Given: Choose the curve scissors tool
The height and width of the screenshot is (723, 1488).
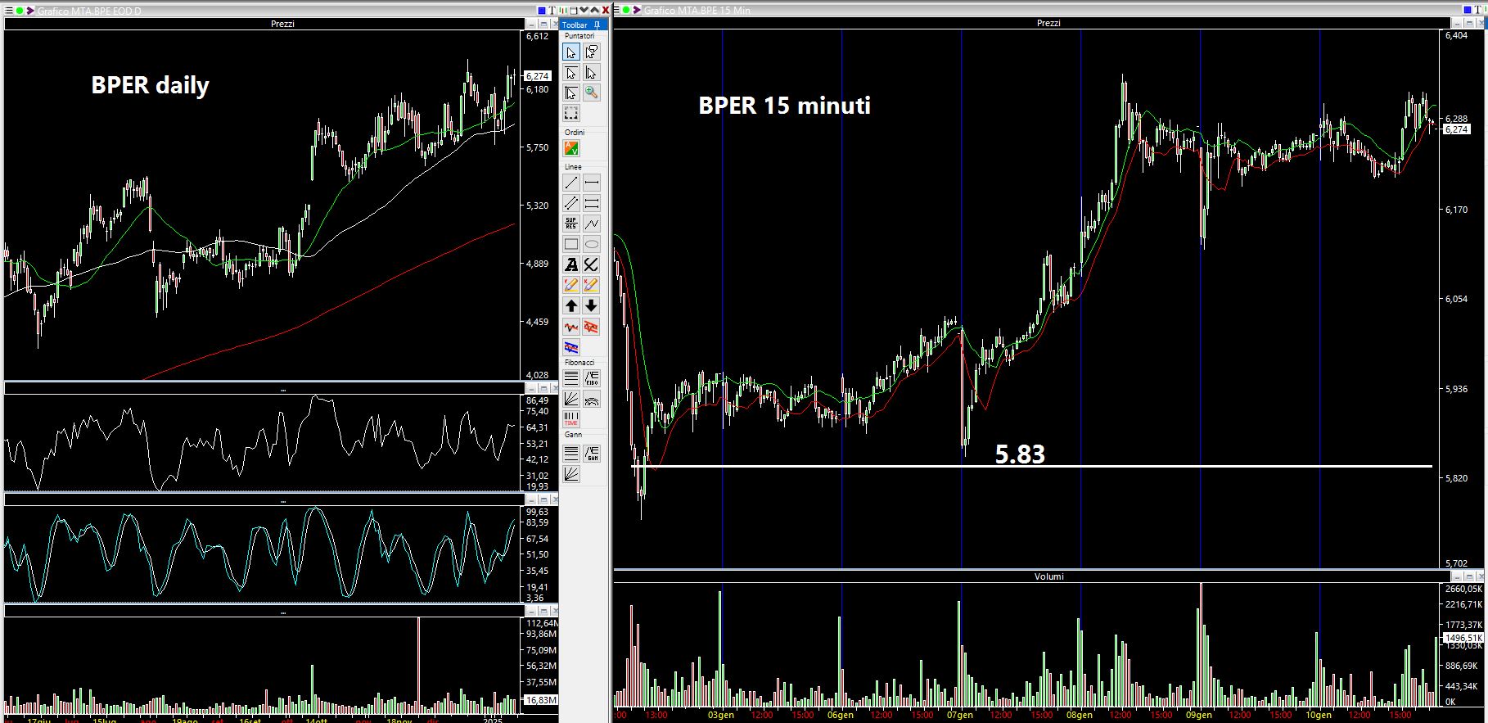Looking at the screenshot, I should (x=592, y=264).
